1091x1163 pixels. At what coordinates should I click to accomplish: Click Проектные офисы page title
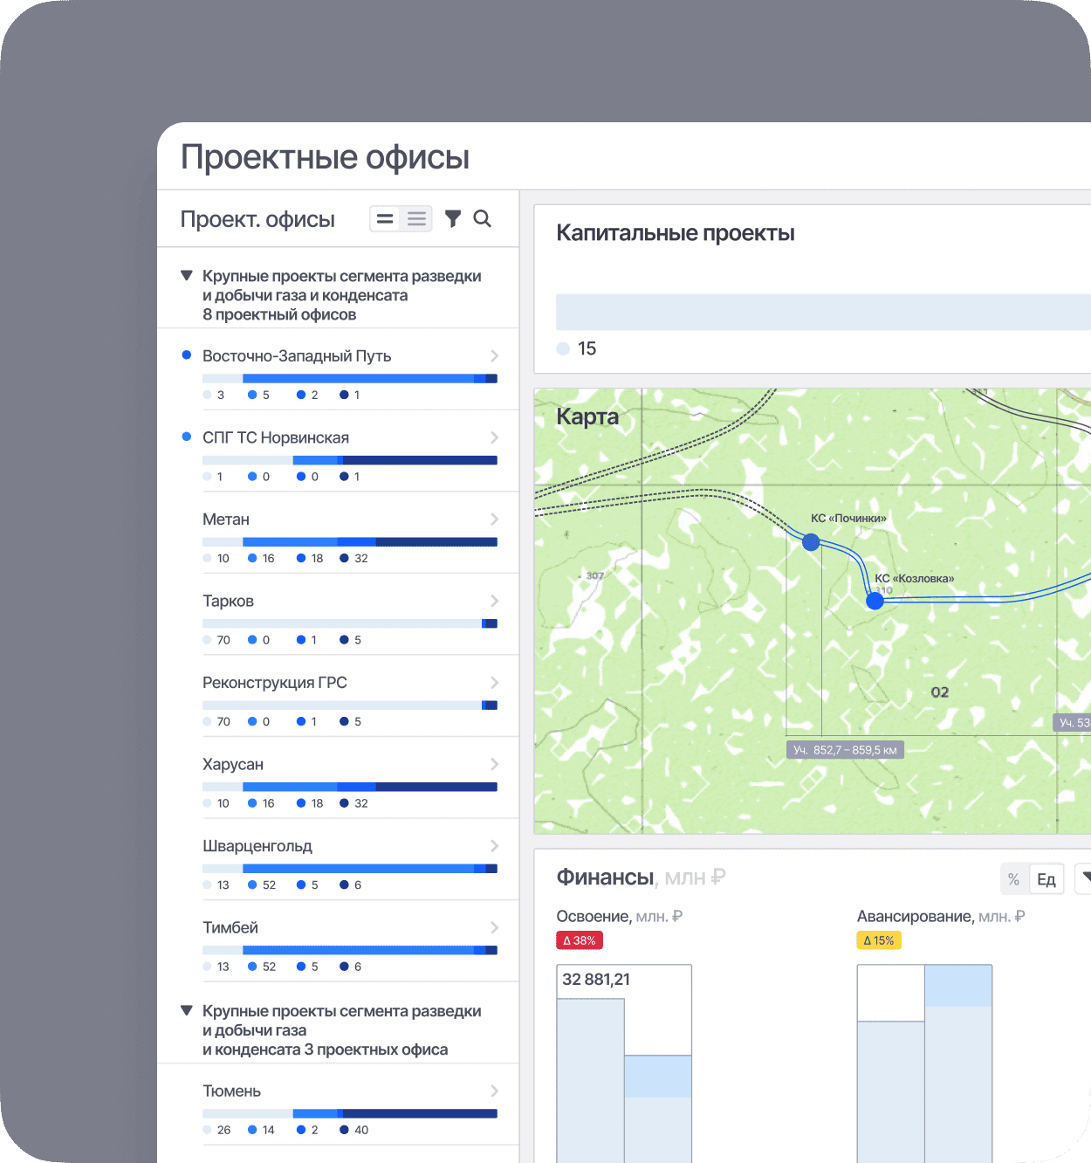(x=325, y=157)
